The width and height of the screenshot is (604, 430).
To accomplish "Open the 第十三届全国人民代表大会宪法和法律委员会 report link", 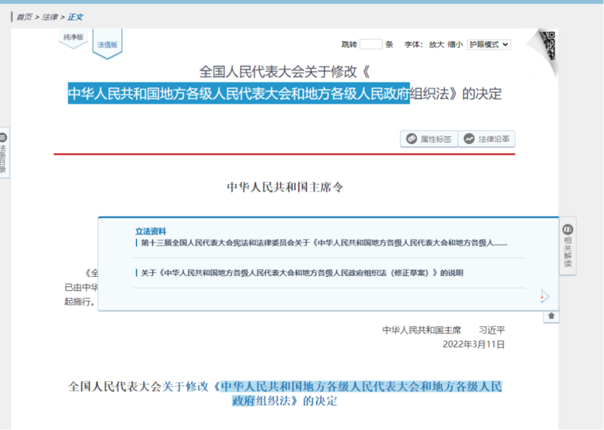I will 321,243.
